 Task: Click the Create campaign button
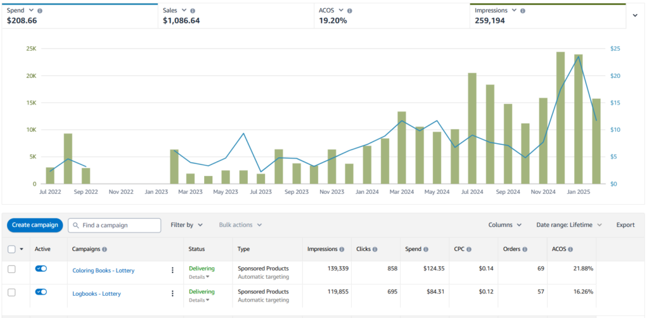point(35,225)
